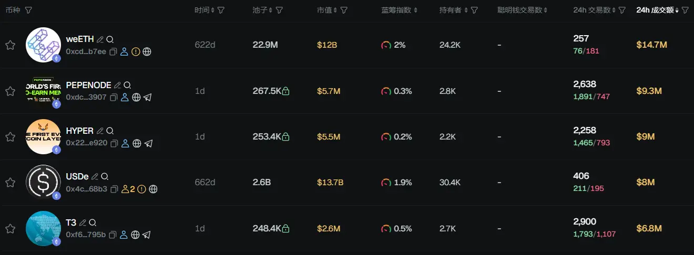Open the filter for the 持有者 column
This screenshot has height=255, width=694.
click(474, 10)
